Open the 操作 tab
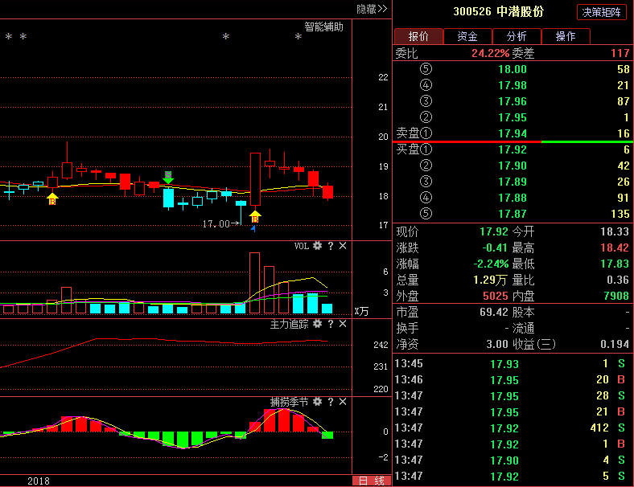The image size is (634, 487). (566, 36)
